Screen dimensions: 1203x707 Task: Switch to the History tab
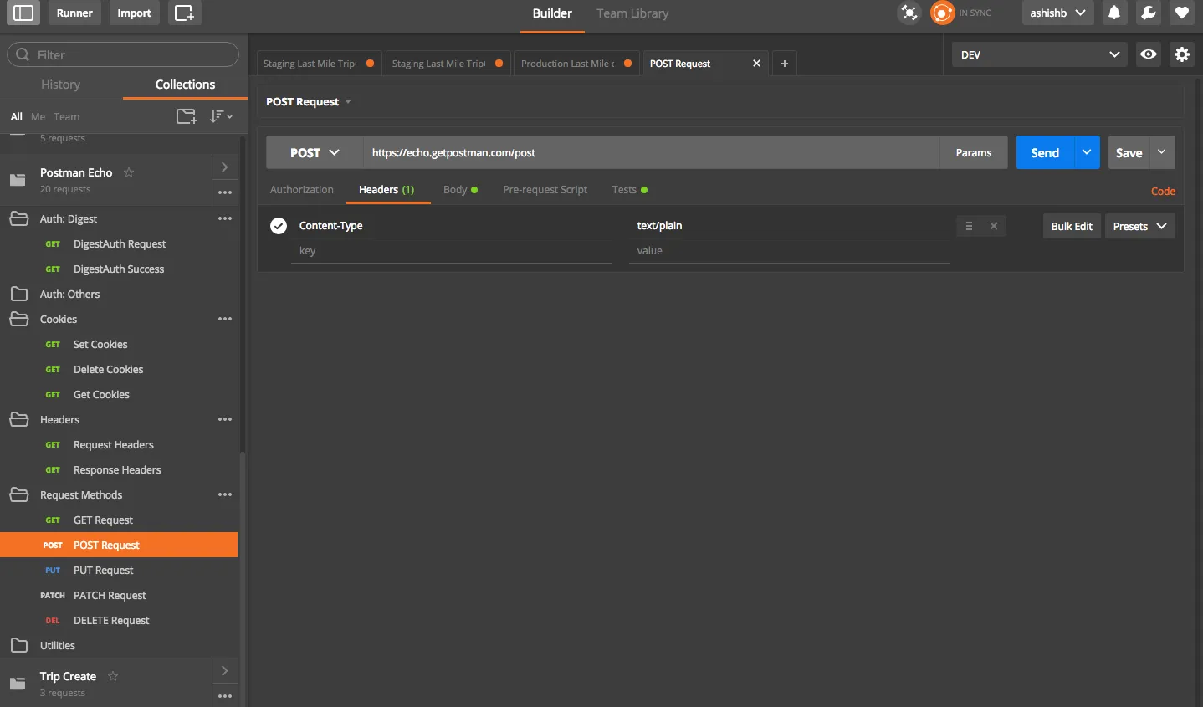pos(61,85)
